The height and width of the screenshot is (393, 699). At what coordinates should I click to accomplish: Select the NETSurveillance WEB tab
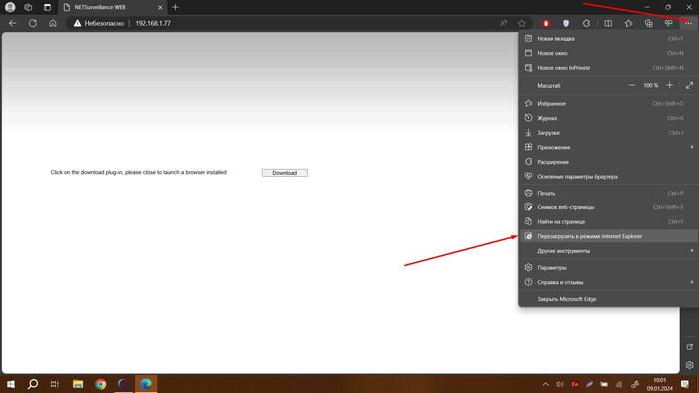click(x=113, y=7)
